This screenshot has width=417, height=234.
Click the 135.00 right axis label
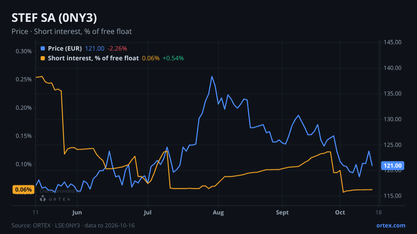393,94
